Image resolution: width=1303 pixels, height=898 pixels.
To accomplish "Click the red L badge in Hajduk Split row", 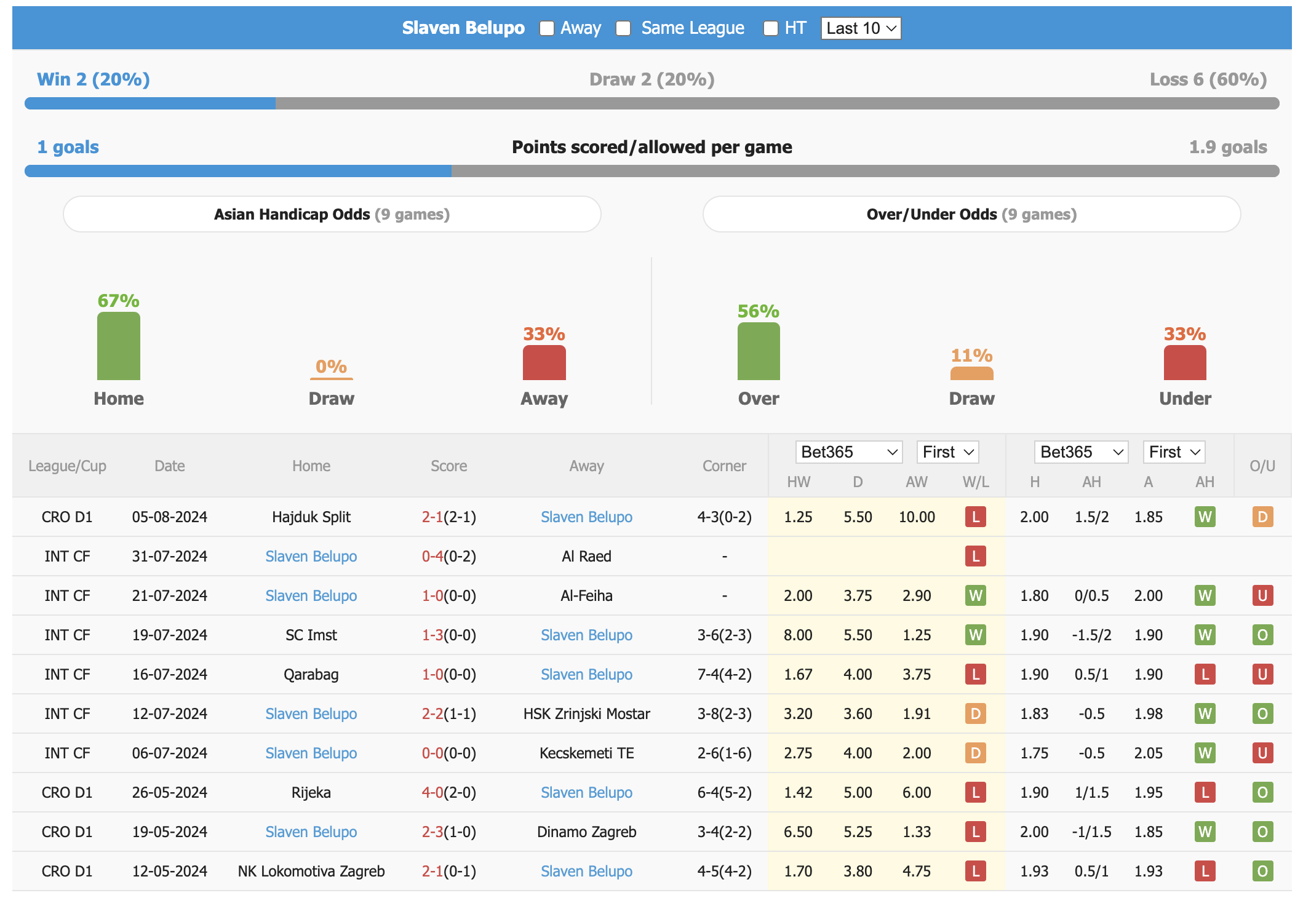I will pos(976,517).
